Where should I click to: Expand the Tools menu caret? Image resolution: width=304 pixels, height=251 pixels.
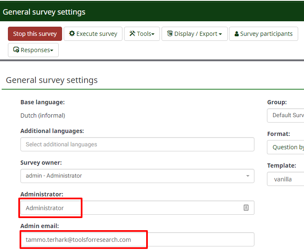[153, 34]
